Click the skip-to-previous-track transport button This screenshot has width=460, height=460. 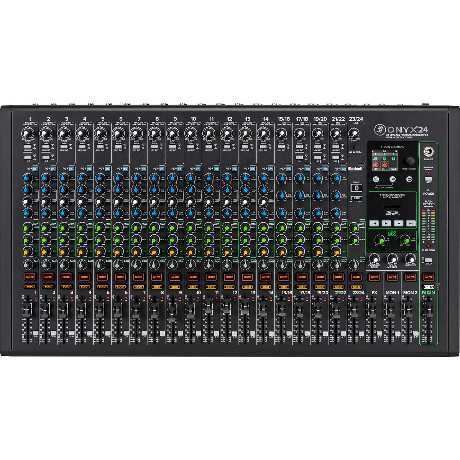pos(375,223)
